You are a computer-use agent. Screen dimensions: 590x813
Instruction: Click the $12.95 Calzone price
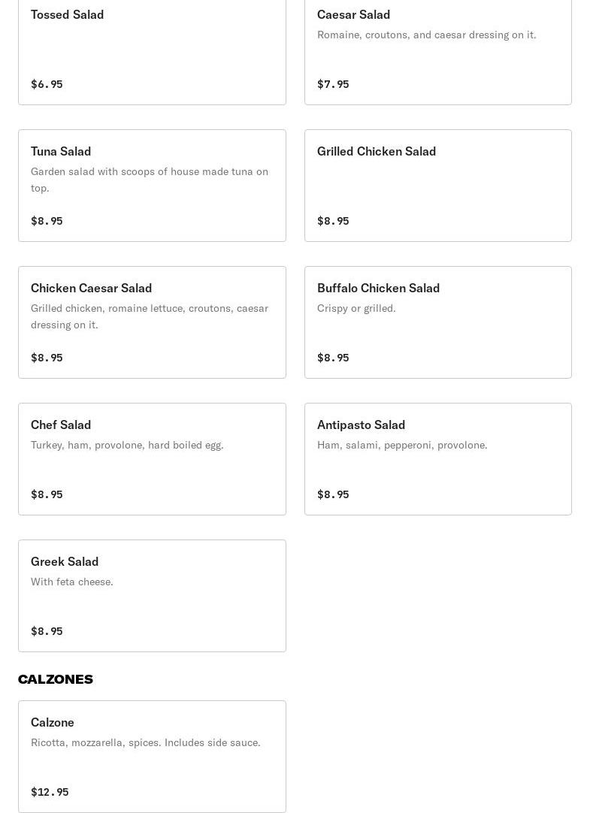[x=50, y=792]
